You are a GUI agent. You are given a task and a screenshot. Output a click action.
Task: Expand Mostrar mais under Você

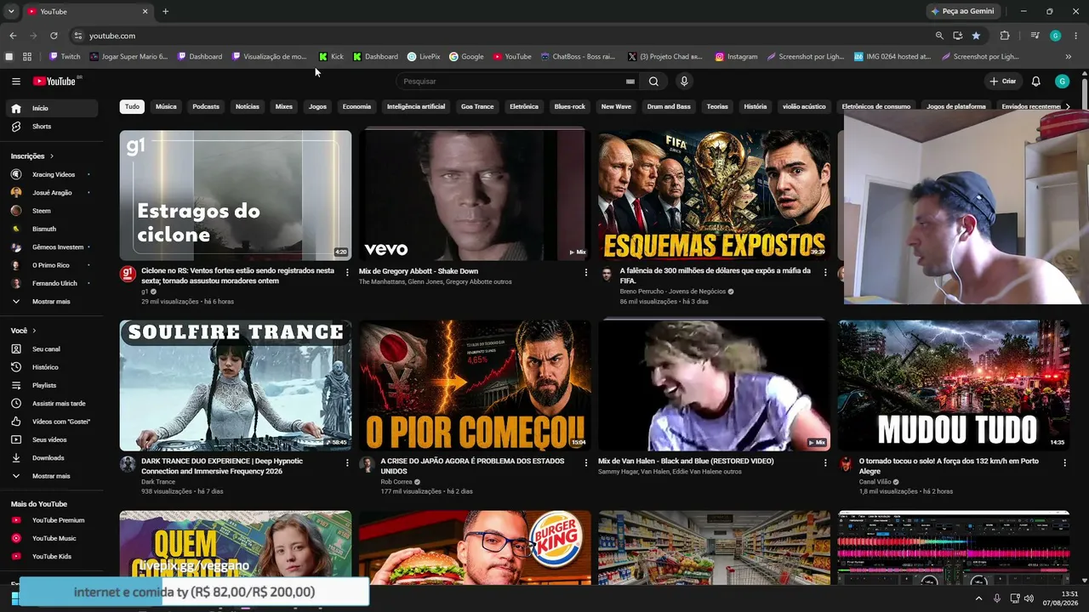[x=53, y=476]
